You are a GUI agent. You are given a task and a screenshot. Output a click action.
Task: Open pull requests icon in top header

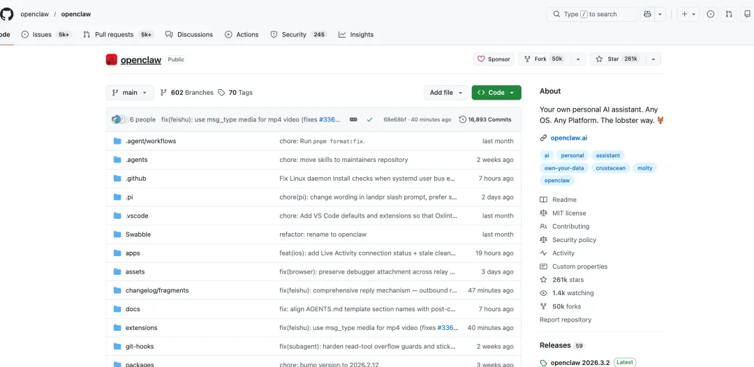729,15
